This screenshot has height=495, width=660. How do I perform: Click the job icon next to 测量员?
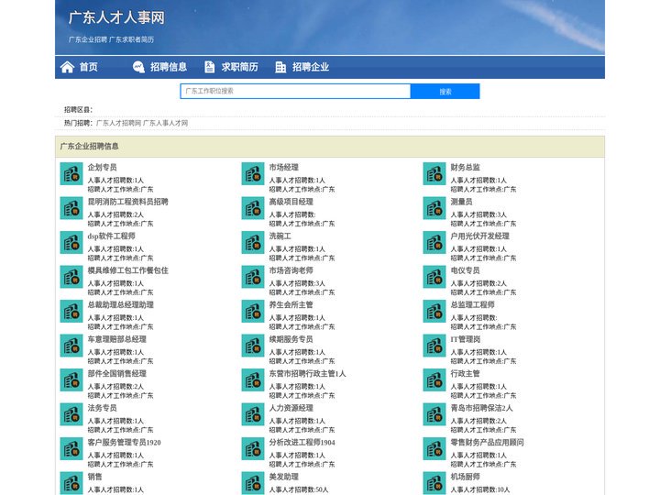coord(434,208)
